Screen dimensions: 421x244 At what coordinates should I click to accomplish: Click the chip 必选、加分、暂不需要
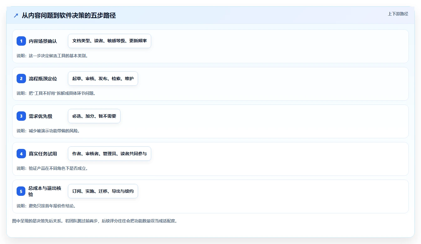point(94,116)
